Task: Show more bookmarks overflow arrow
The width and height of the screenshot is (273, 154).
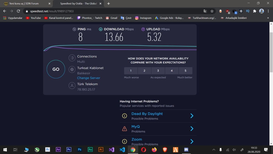Action: (x=268, y=18)
